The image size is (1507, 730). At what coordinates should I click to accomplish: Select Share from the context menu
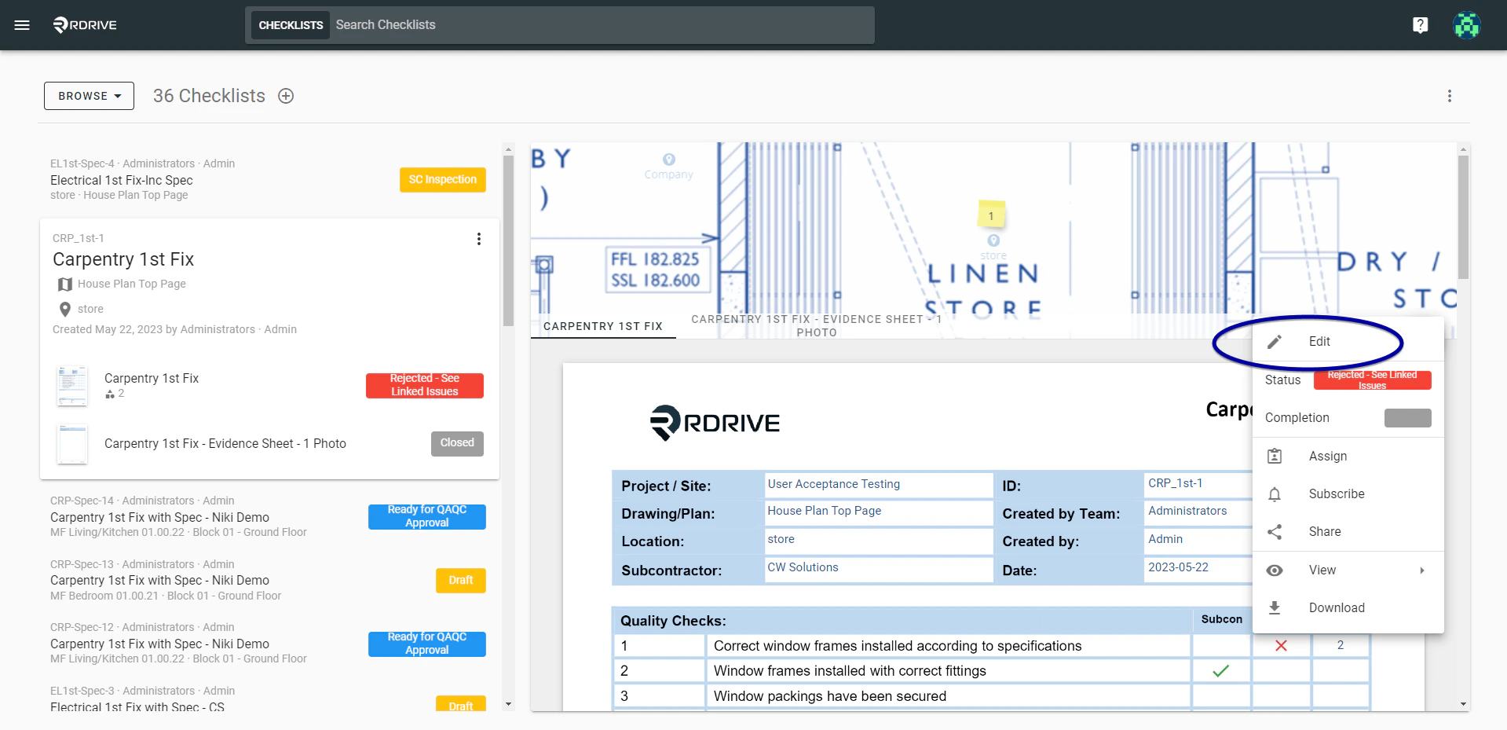pyautogui.click(x=1348, y=532)
